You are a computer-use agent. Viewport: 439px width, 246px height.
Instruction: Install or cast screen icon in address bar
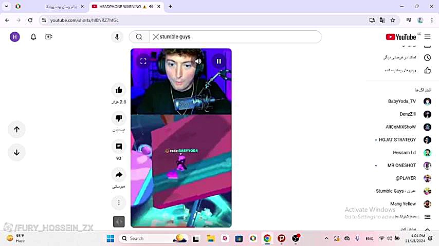(372, 20)
